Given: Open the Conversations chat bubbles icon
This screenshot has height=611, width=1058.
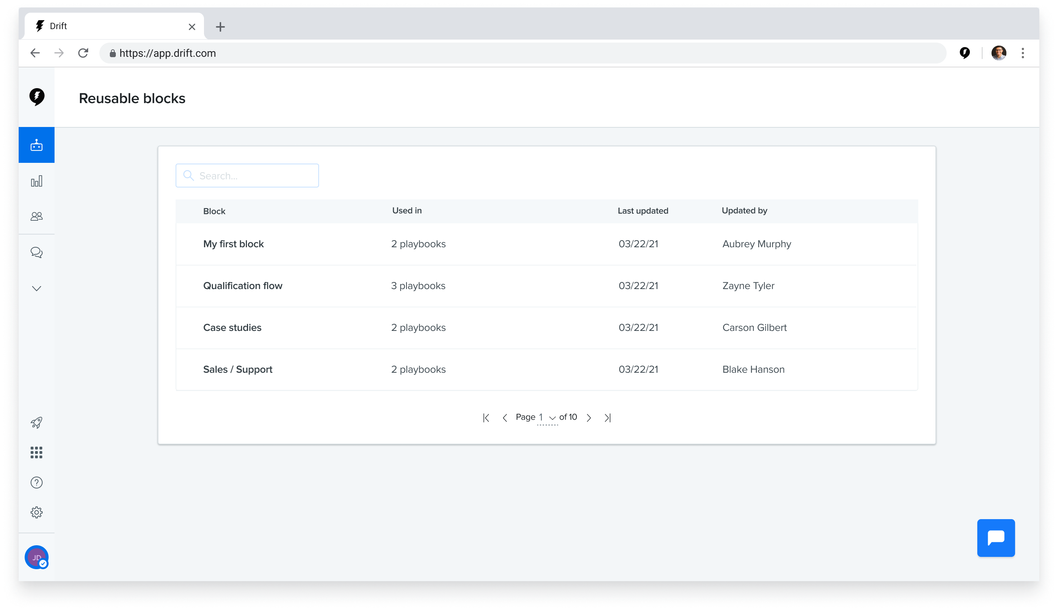Looking at the screenshot, I should tap(37, 252).
